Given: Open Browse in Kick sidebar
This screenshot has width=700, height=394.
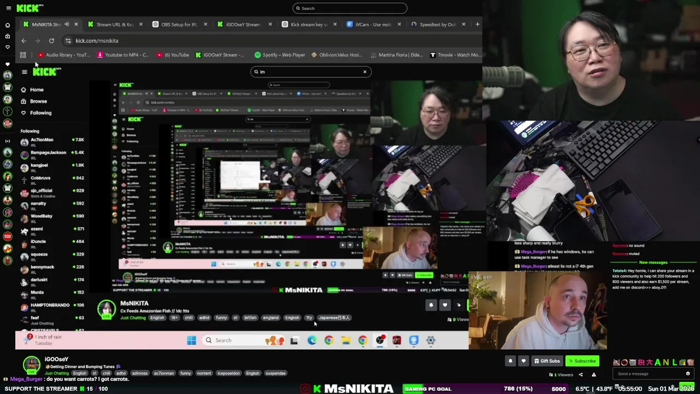Looking at the screenshot, I should tap(38, 101).
